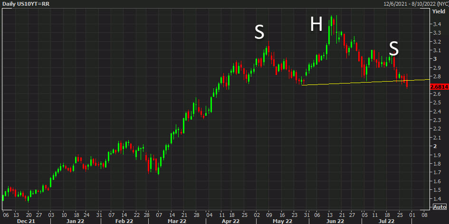Click the 3.1 yield axis value
This screenshot has height=224, width=449.
pos(436,51)
